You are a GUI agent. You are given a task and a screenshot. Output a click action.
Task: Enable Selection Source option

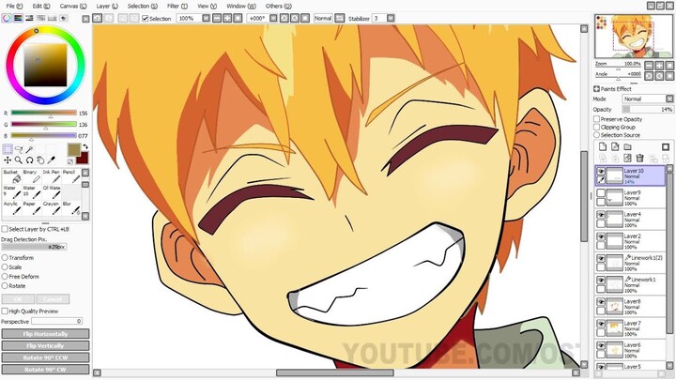click(x=597, y=135)
